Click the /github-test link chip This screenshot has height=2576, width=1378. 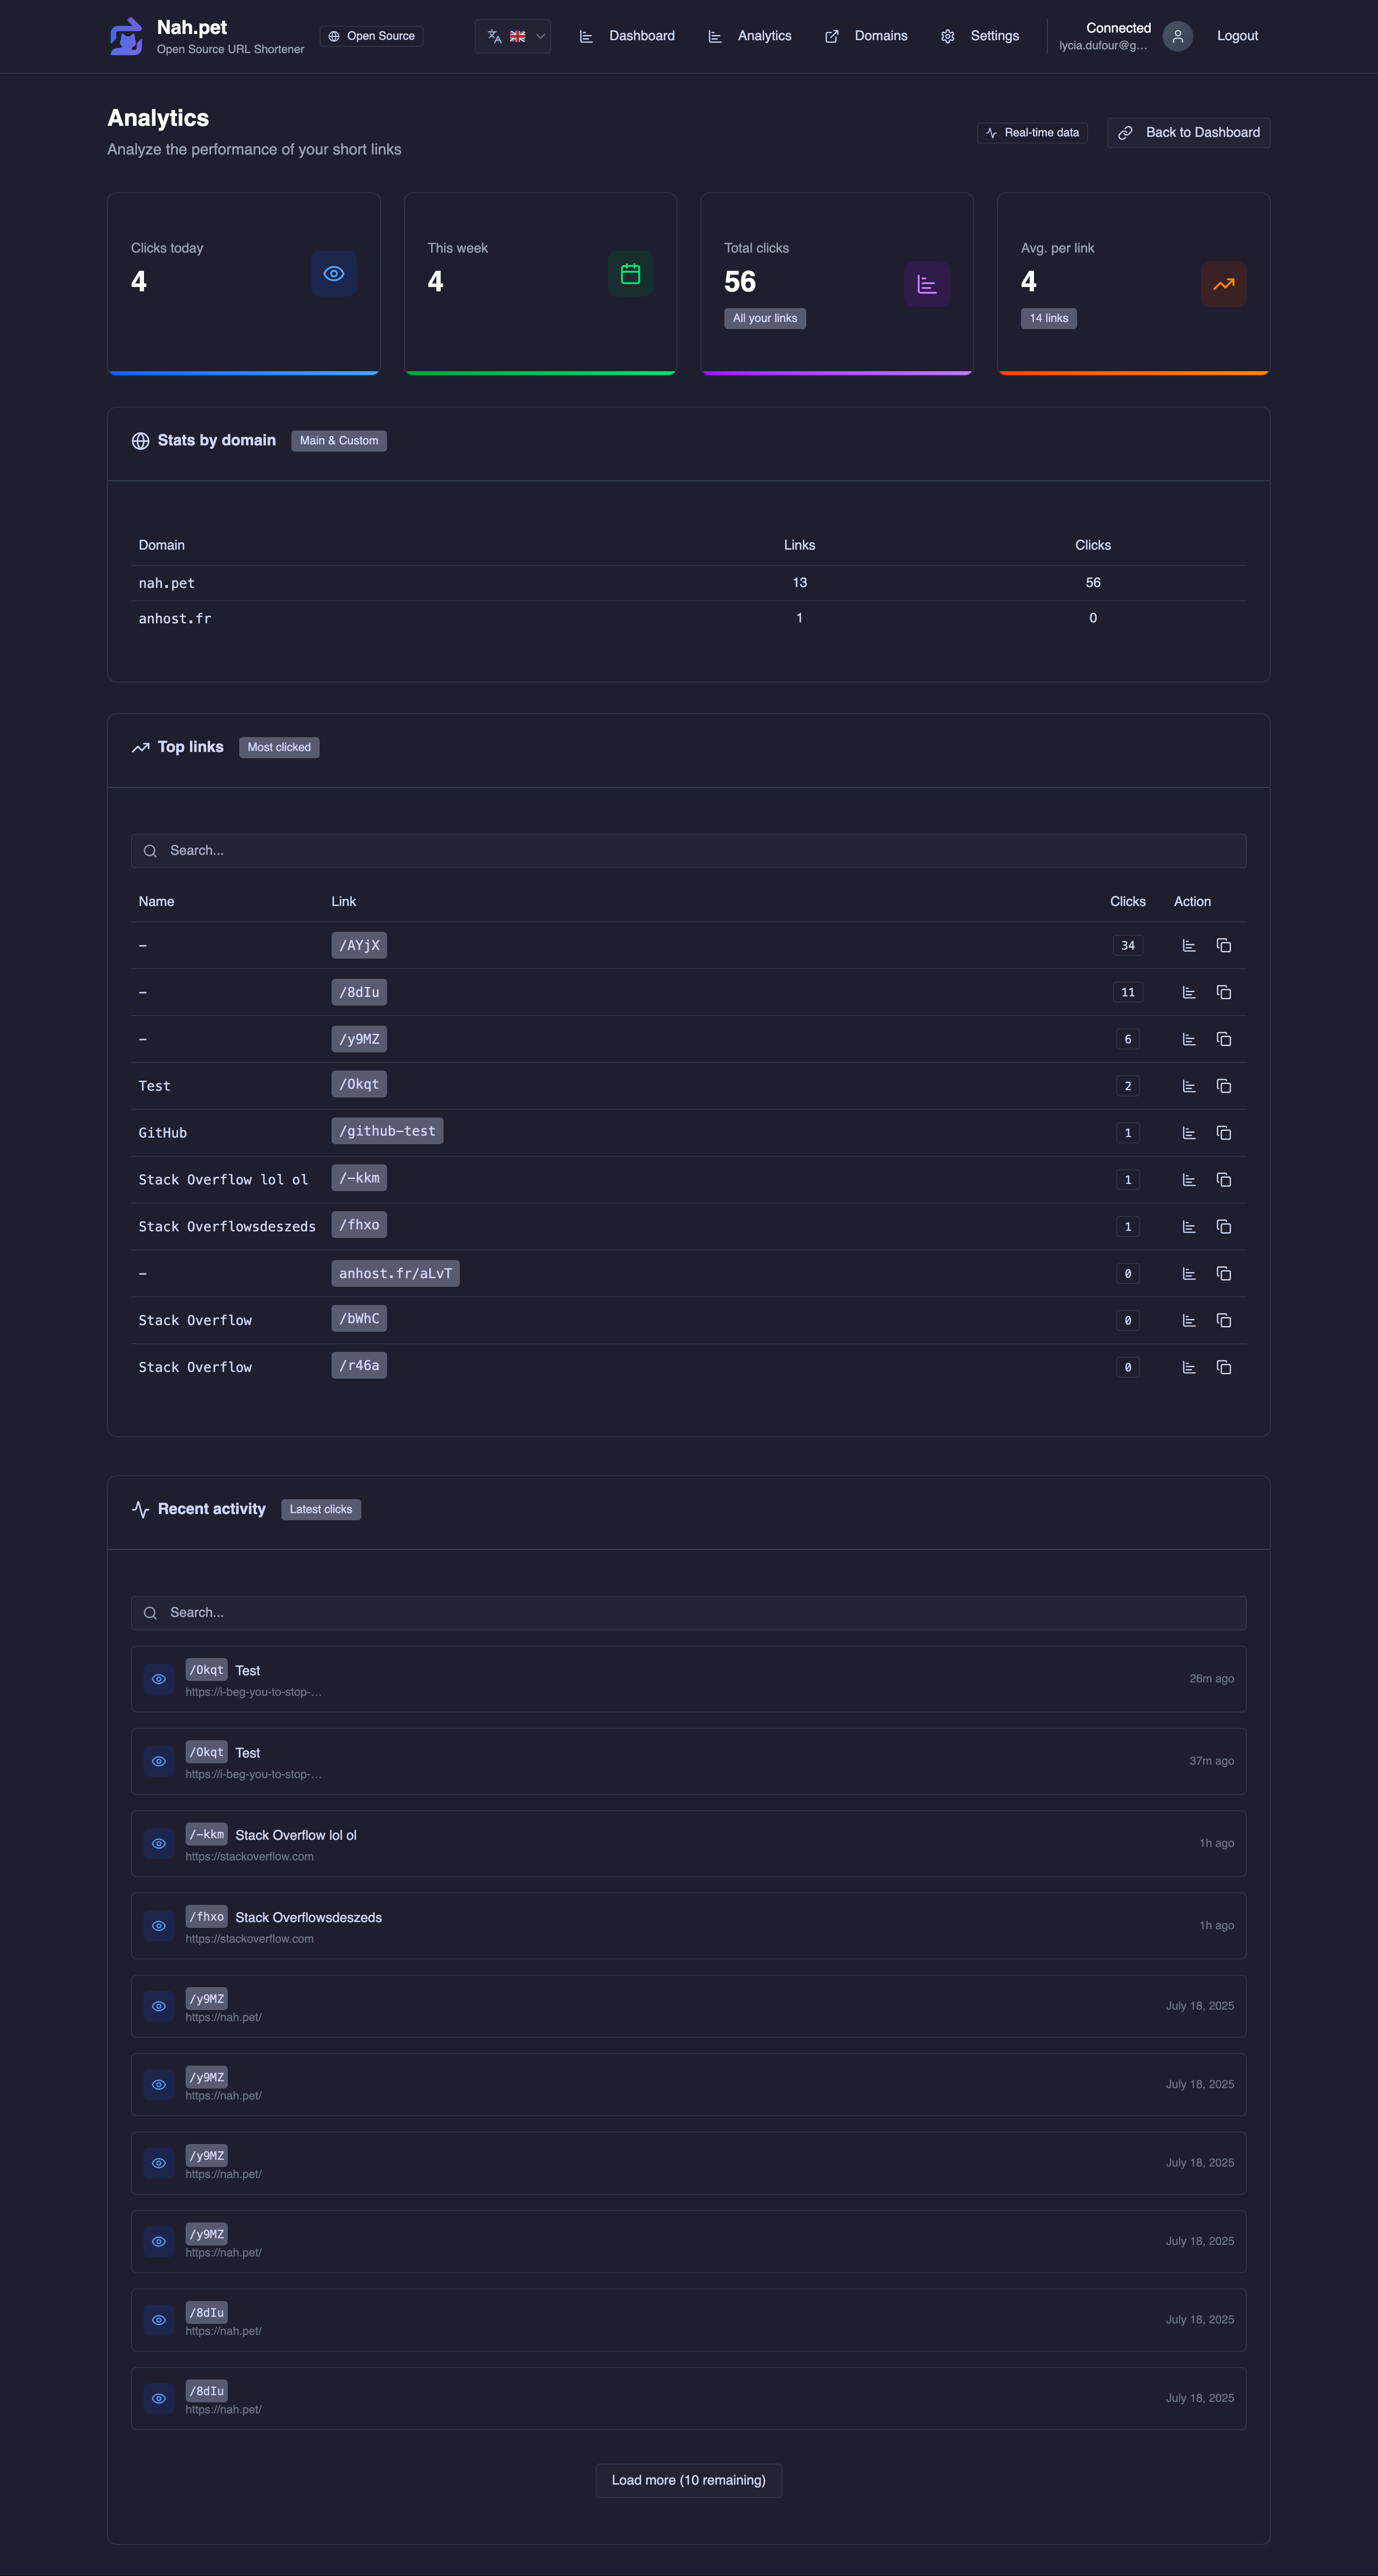387,1131
